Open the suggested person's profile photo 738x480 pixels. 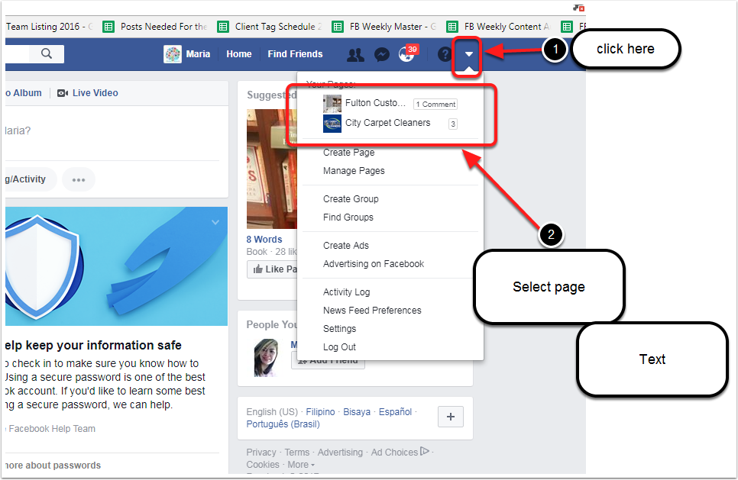266,358
